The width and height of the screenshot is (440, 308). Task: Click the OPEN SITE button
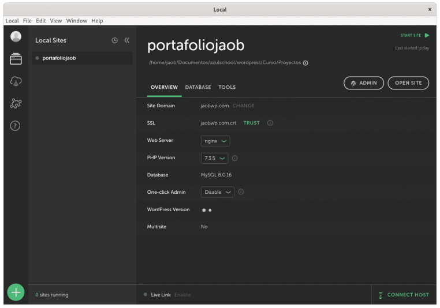pyautogui.click(x=408, y=83)
